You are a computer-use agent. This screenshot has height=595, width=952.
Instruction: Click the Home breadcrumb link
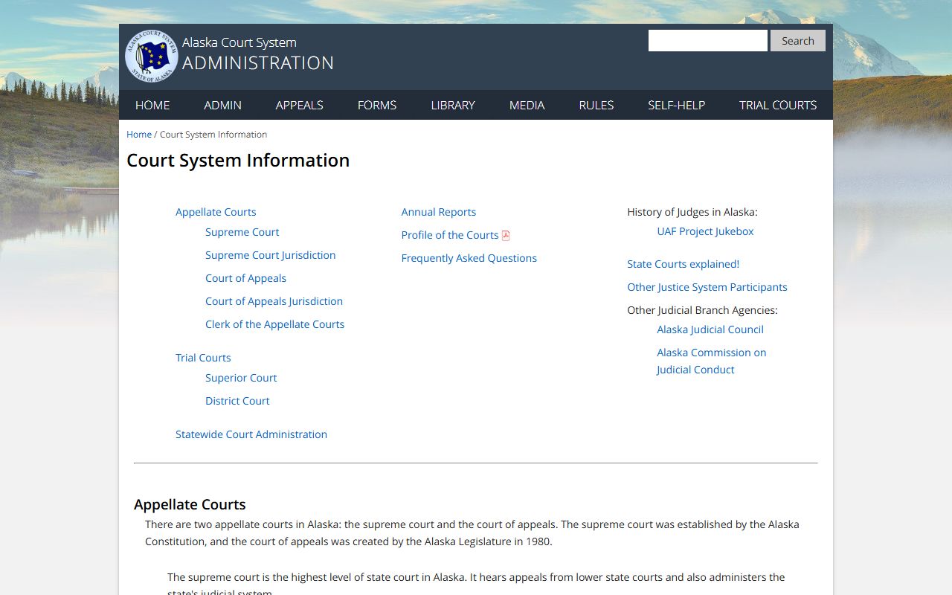pyautogui.click(x=139, y=135)
